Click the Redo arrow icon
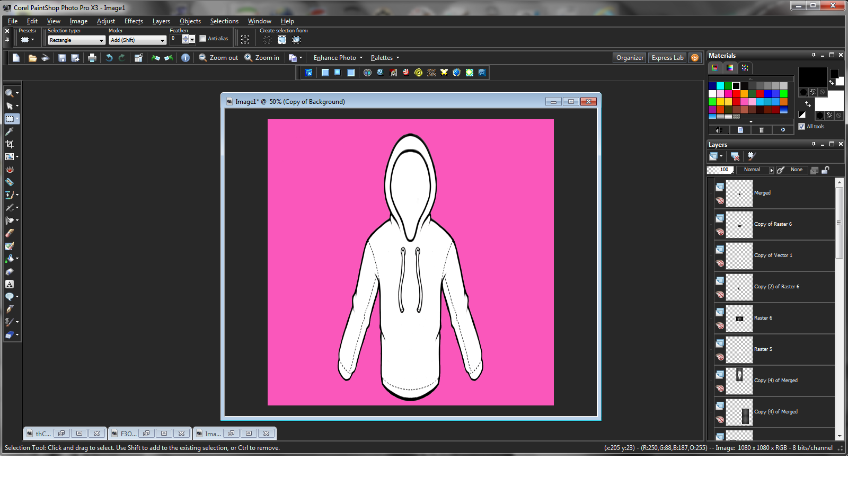This screenshot has height=477, width=848. [122, 58]
